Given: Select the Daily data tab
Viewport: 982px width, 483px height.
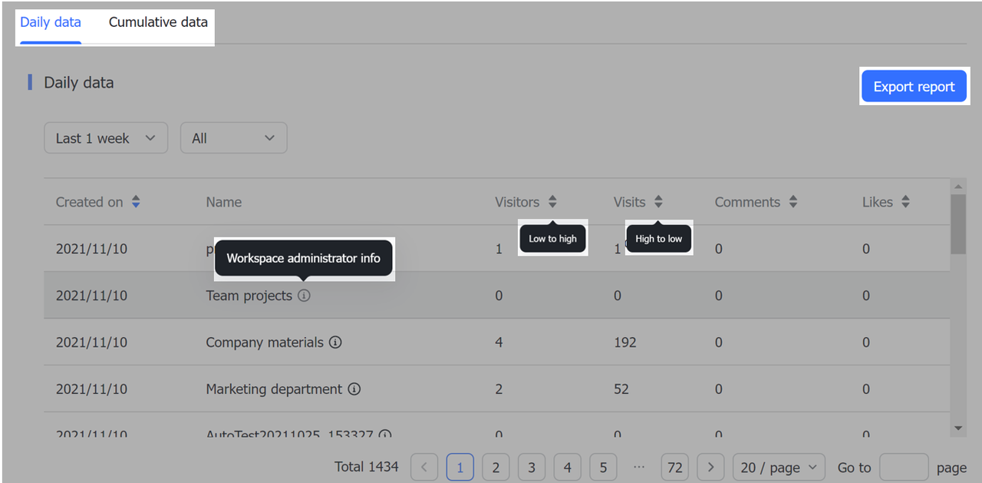Looking at the screenshot, I should [51, 22].
